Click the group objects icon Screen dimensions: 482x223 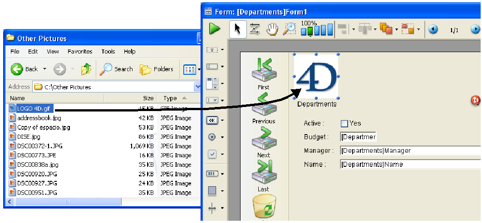(x=408, y=29)
